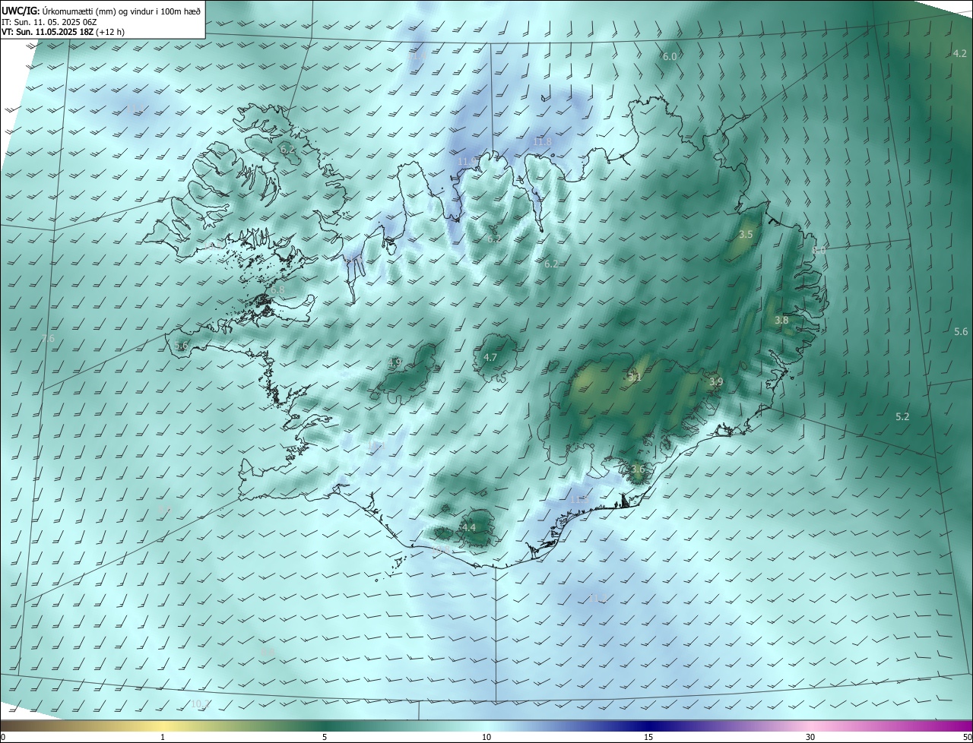Click the '15' tick label on the color scale
The image size is (973, 743).
point(648,738)
